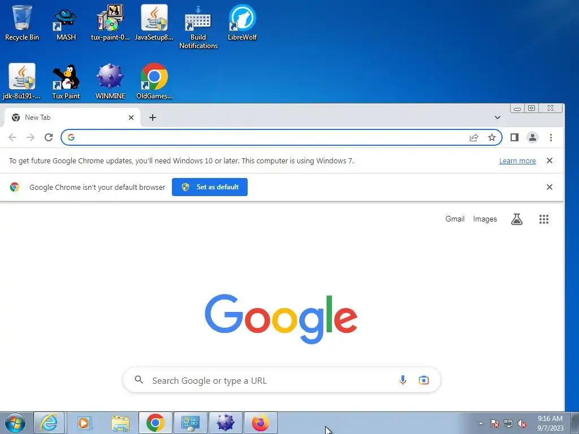The image size is (579, 434).
Task: Bookmark this tab with the star icon
Action: coord(492,138)
